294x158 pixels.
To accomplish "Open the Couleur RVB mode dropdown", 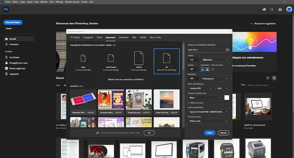I will [x=201, y=88].
